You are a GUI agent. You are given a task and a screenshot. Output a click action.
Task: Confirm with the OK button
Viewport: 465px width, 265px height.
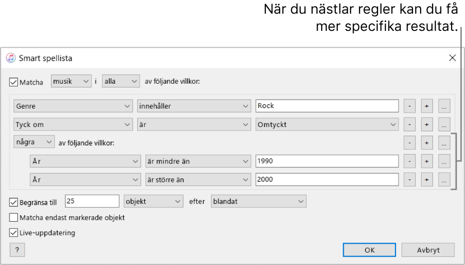tap(369, 250)
